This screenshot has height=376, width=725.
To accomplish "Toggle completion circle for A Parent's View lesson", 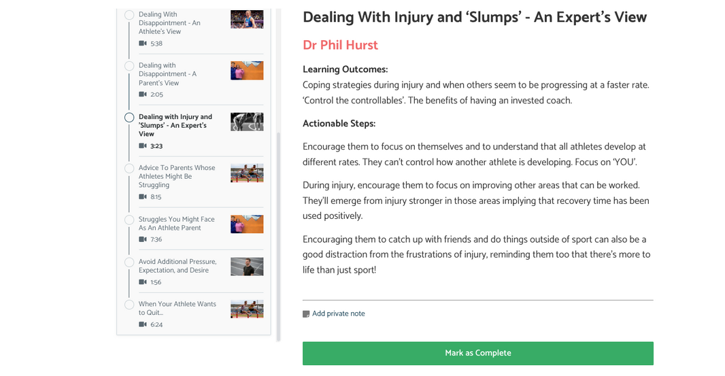I will tap(129, 66).
